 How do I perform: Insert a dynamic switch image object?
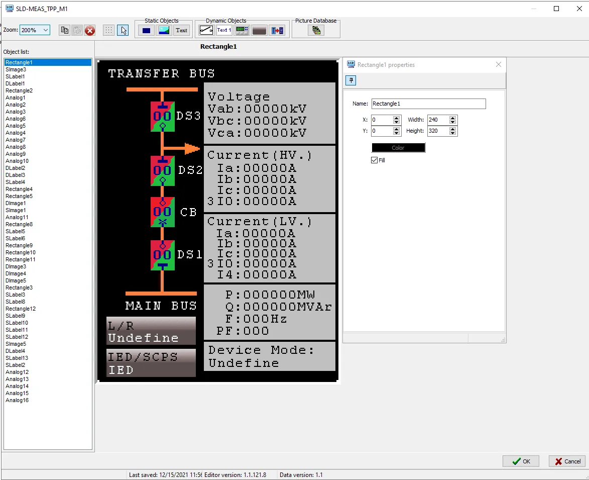(206, 31)
